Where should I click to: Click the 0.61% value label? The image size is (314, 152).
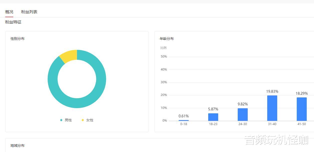pos(183,116)
